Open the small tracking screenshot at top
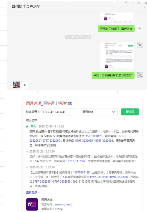Viewport: 147px width, 212px height. pos(117,17)
